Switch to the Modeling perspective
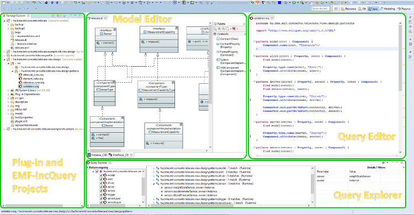 (388, 9)
